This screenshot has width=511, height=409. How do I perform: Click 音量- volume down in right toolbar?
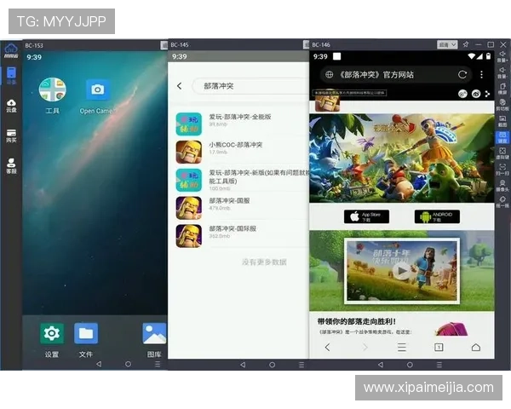pos(502,72)
